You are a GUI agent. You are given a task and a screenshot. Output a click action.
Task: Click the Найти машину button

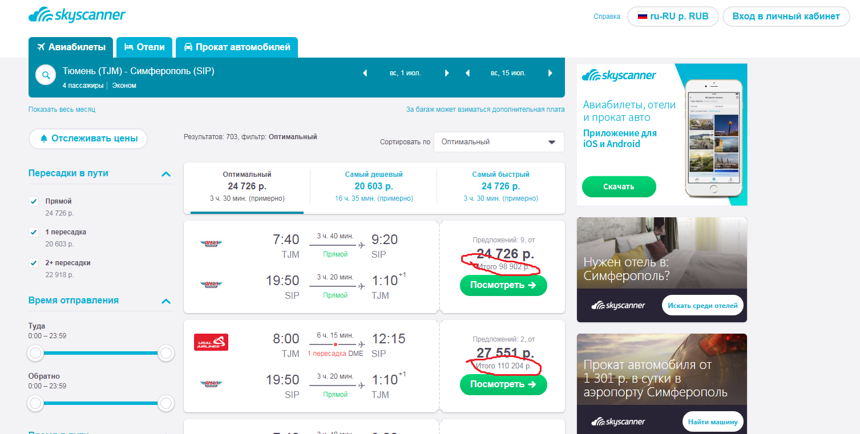click(713, 422)
